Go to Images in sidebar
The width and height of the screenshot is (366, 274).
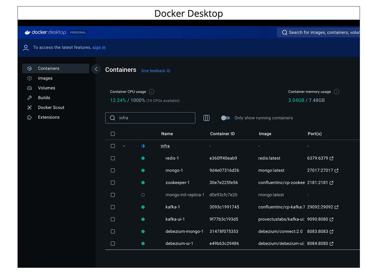[x=56, y=78]
